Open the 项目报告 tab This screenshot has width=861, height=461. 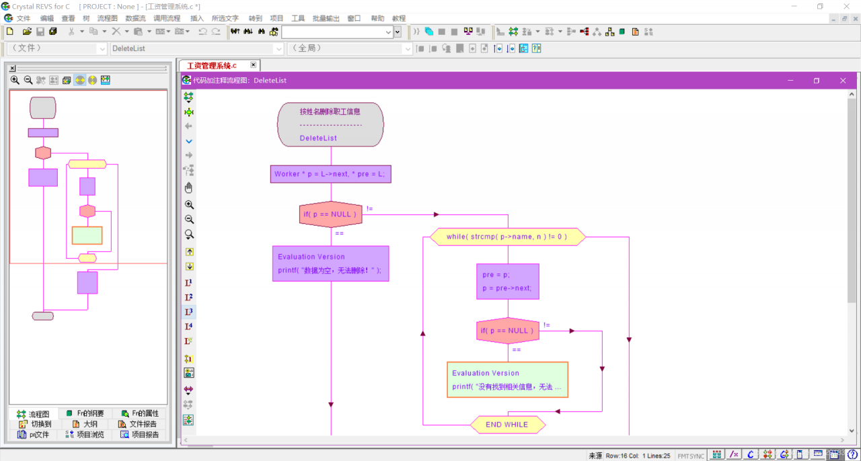[x=140, y=435]
